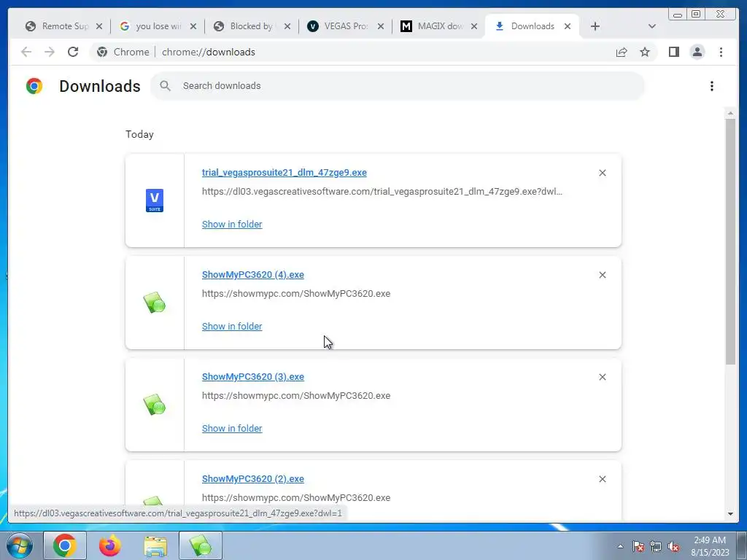Open the Chrome profile avatar

click(x=697, y=52)
